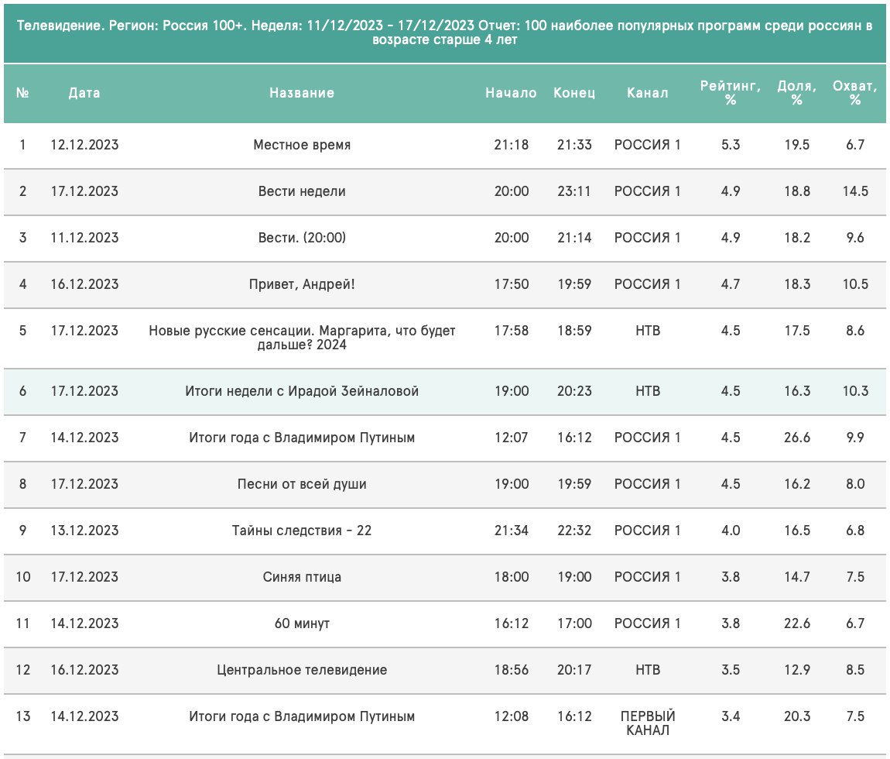
Task: Select "Итоги недели с Ирадой Зейналовой" title
Action: (302, 391)
